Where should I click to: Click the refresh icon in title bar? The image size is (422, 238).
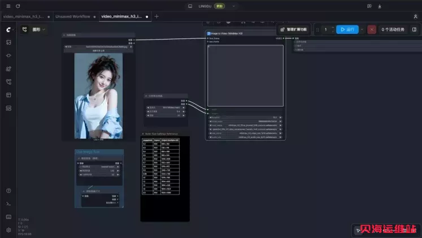[18, 6]
